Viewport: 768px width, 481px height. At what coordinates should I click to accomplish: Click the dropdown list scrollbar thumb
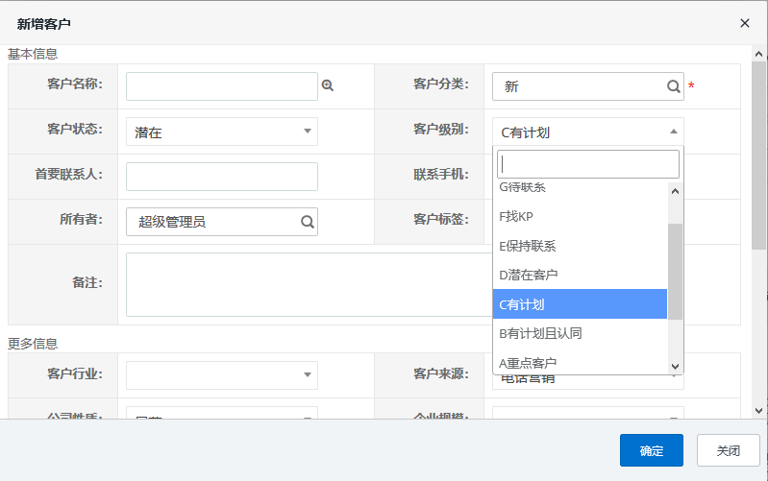point(675,271)
